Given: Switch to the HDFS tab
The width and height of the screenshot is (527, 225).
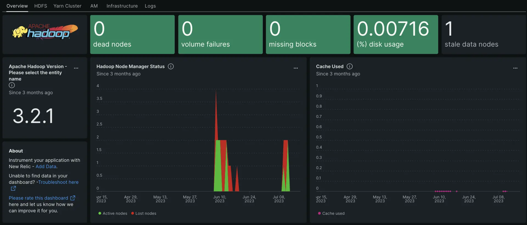Looking at the screenshot, I should point(41,6).
